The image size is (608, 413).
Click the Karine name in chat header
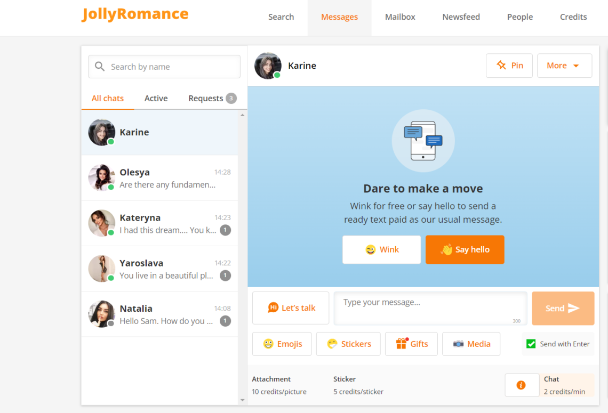click(302, 66)
